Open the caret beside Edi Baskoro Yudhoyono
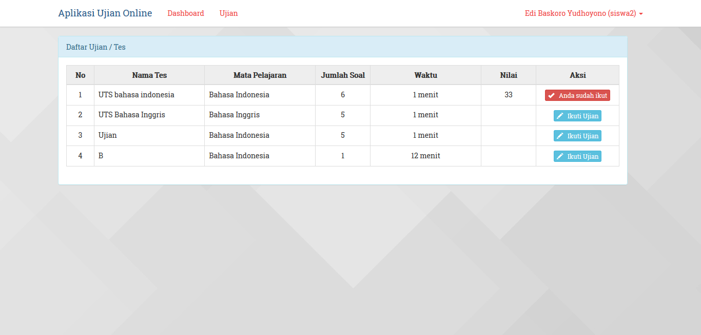The width and height of the screenshot is (701, 335). coord(642,13)
